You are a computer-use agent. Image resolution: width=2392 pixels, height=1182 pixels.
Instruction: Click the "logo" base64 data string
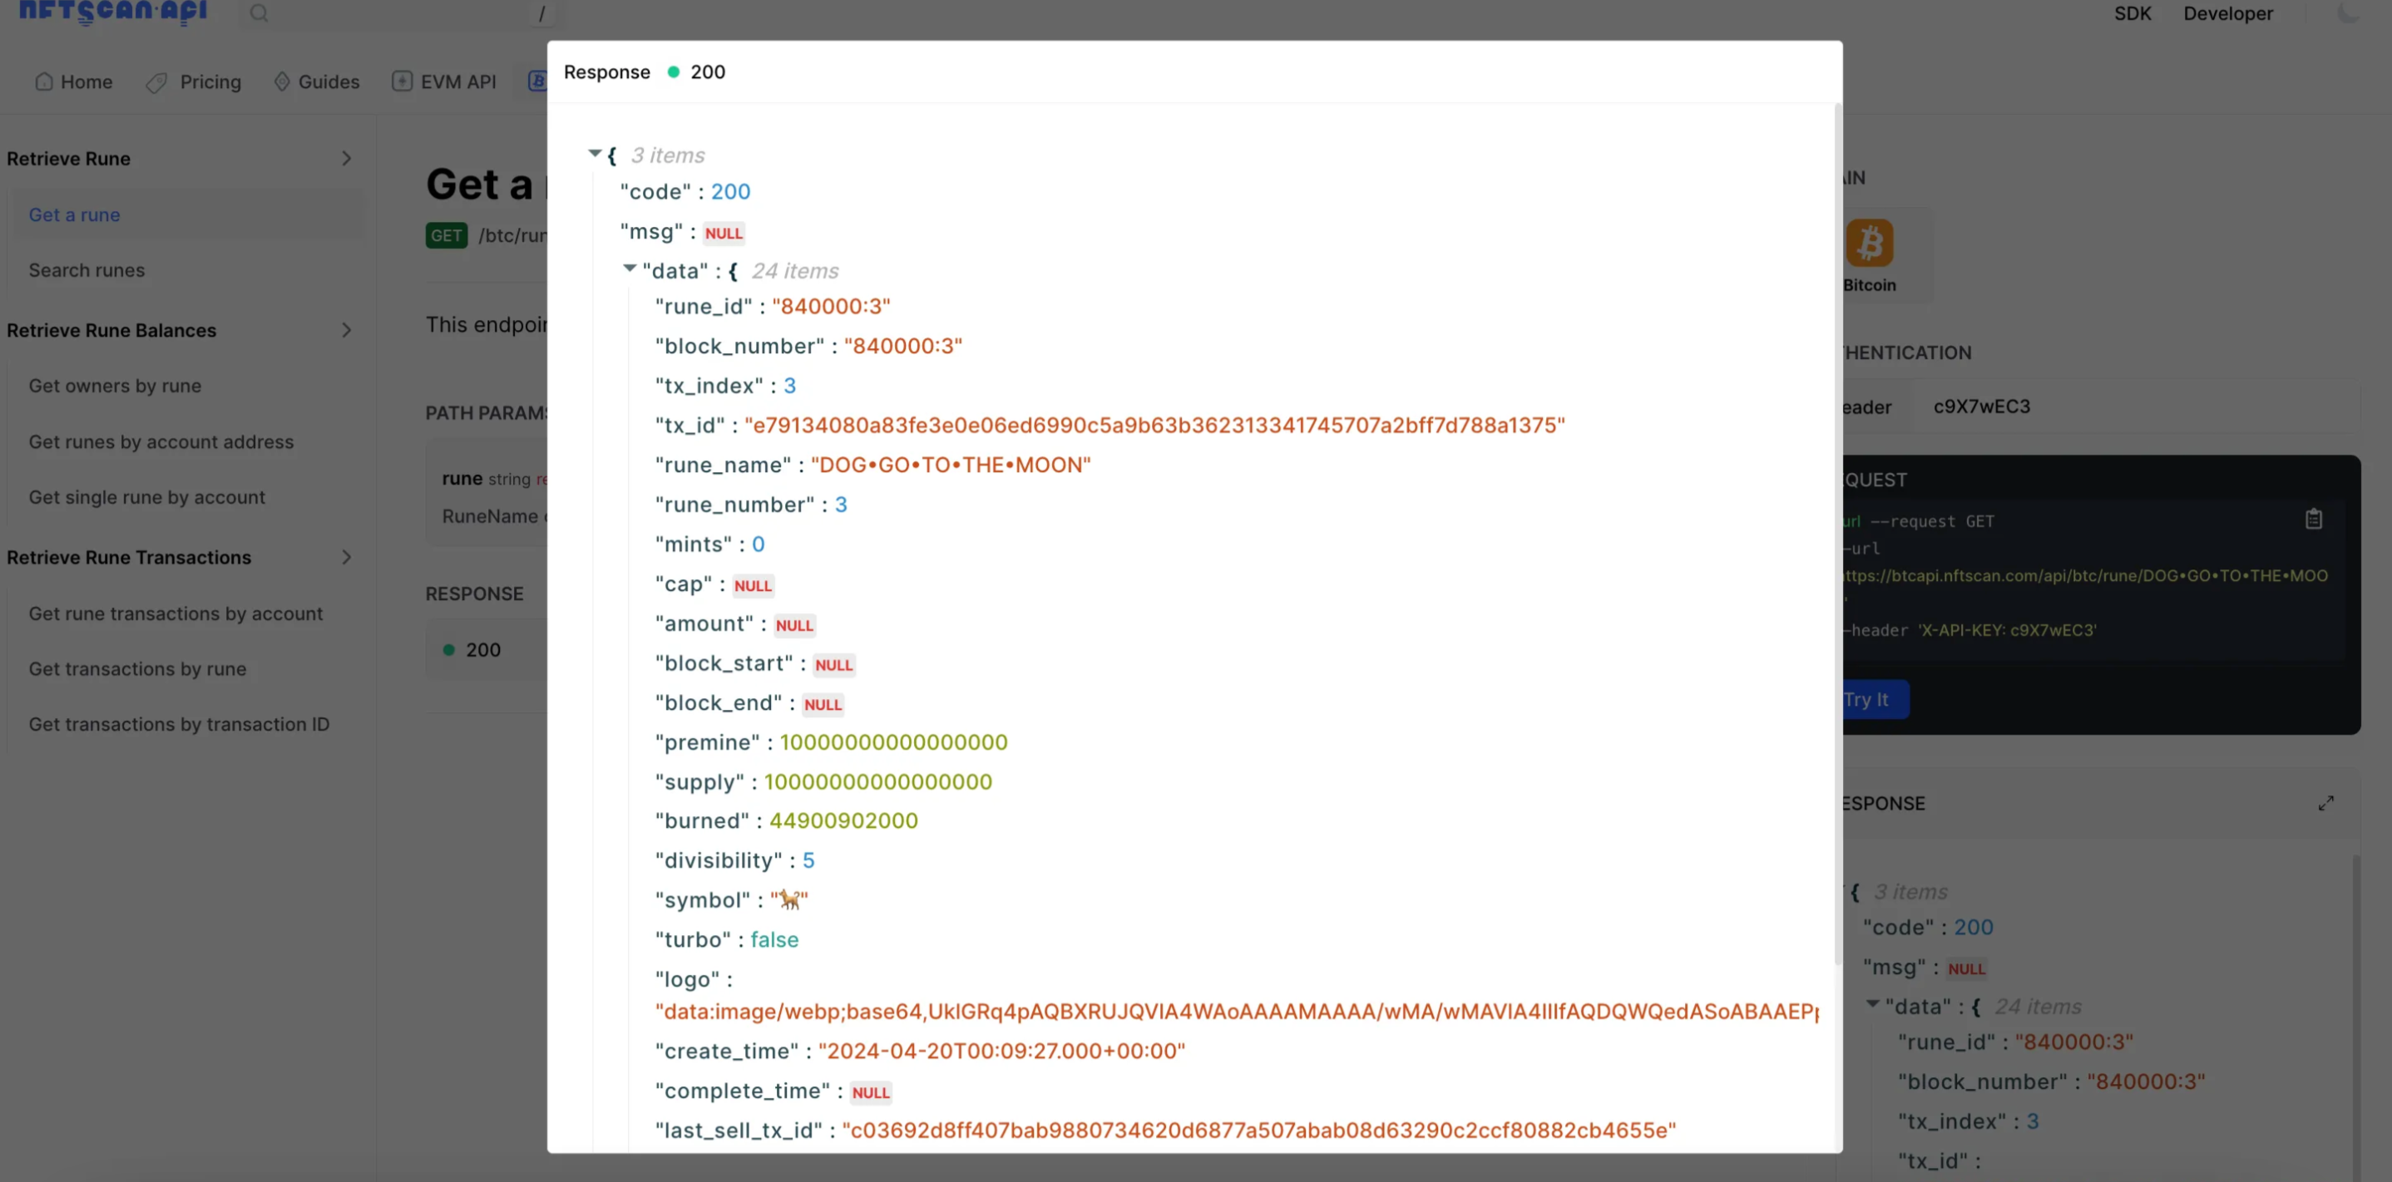[1237, 1012]
